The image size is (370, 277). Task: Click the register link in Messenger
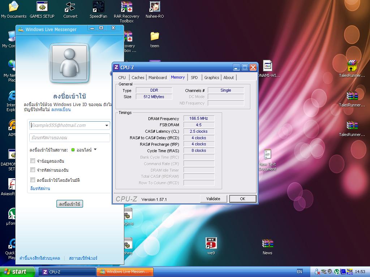click(x=61, y=110)
